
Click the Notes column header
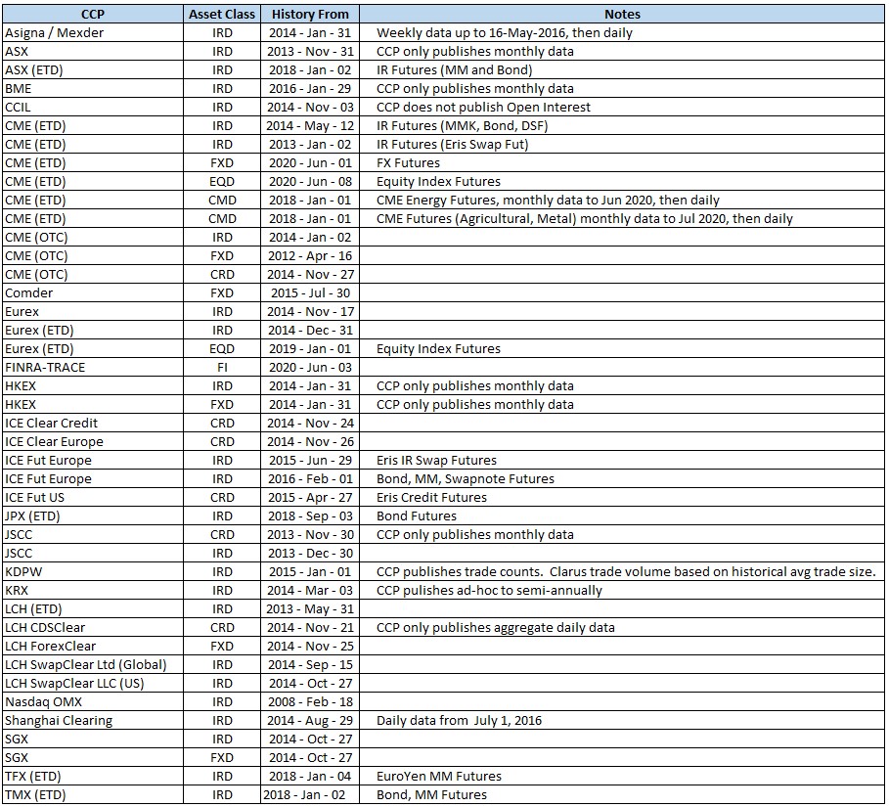pyautogui.click(x=622, y=14)
